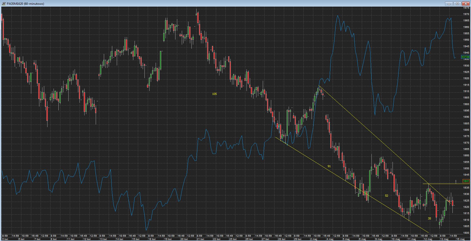Click the 1975 level on price scale
Viewport: 471px width, 241px height.
coord(466,8)
